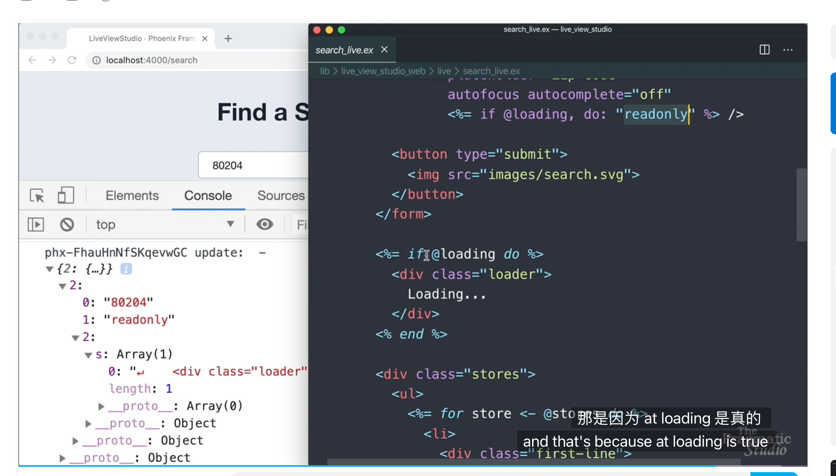Clear the console messages
This screenshot has width=836, height=476.
click(66, 224)
